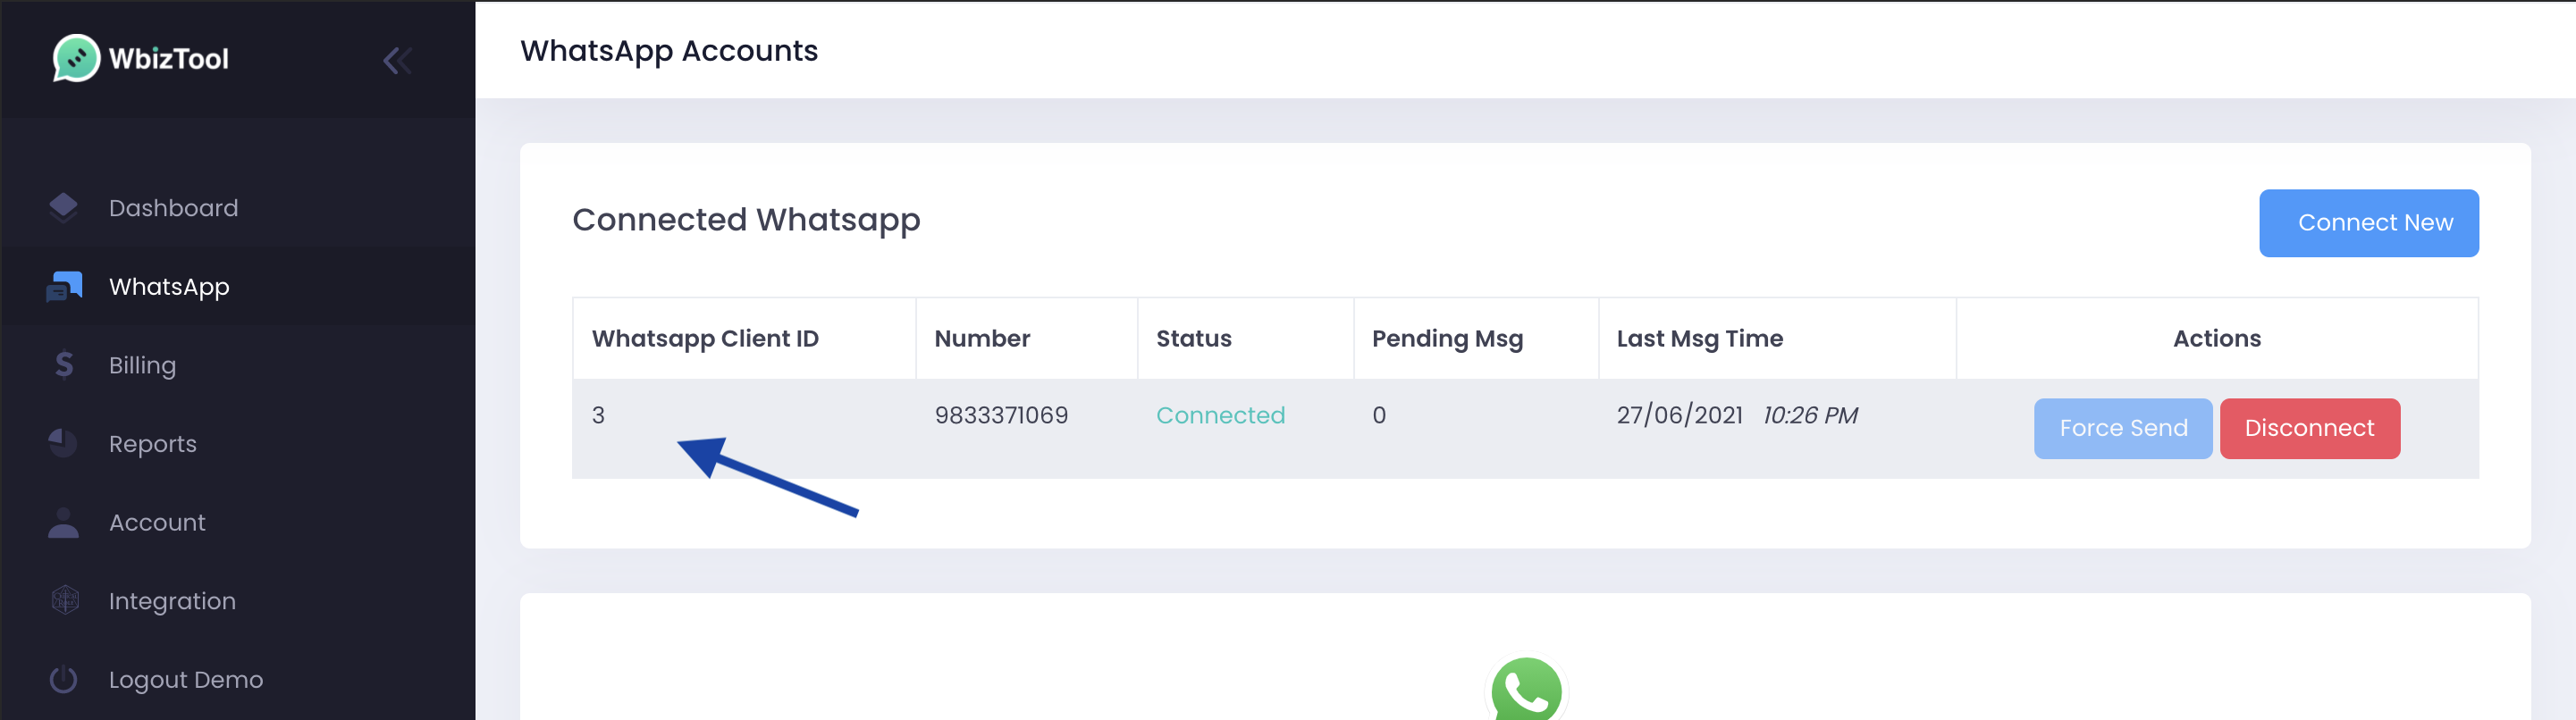Viewport: 2576px width, 720px height.
Task: Click the red Disconnect button
Action: click(x=2309, y=428)
